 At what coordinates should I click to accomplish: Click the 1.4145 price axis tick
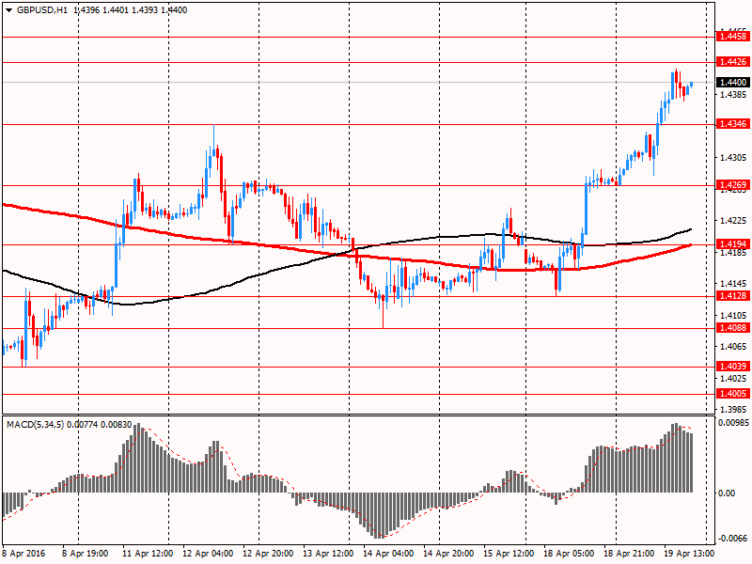tap(733, 284)
